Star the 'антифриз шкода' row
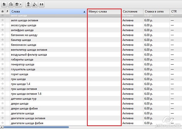 click(x=2, y=30)
